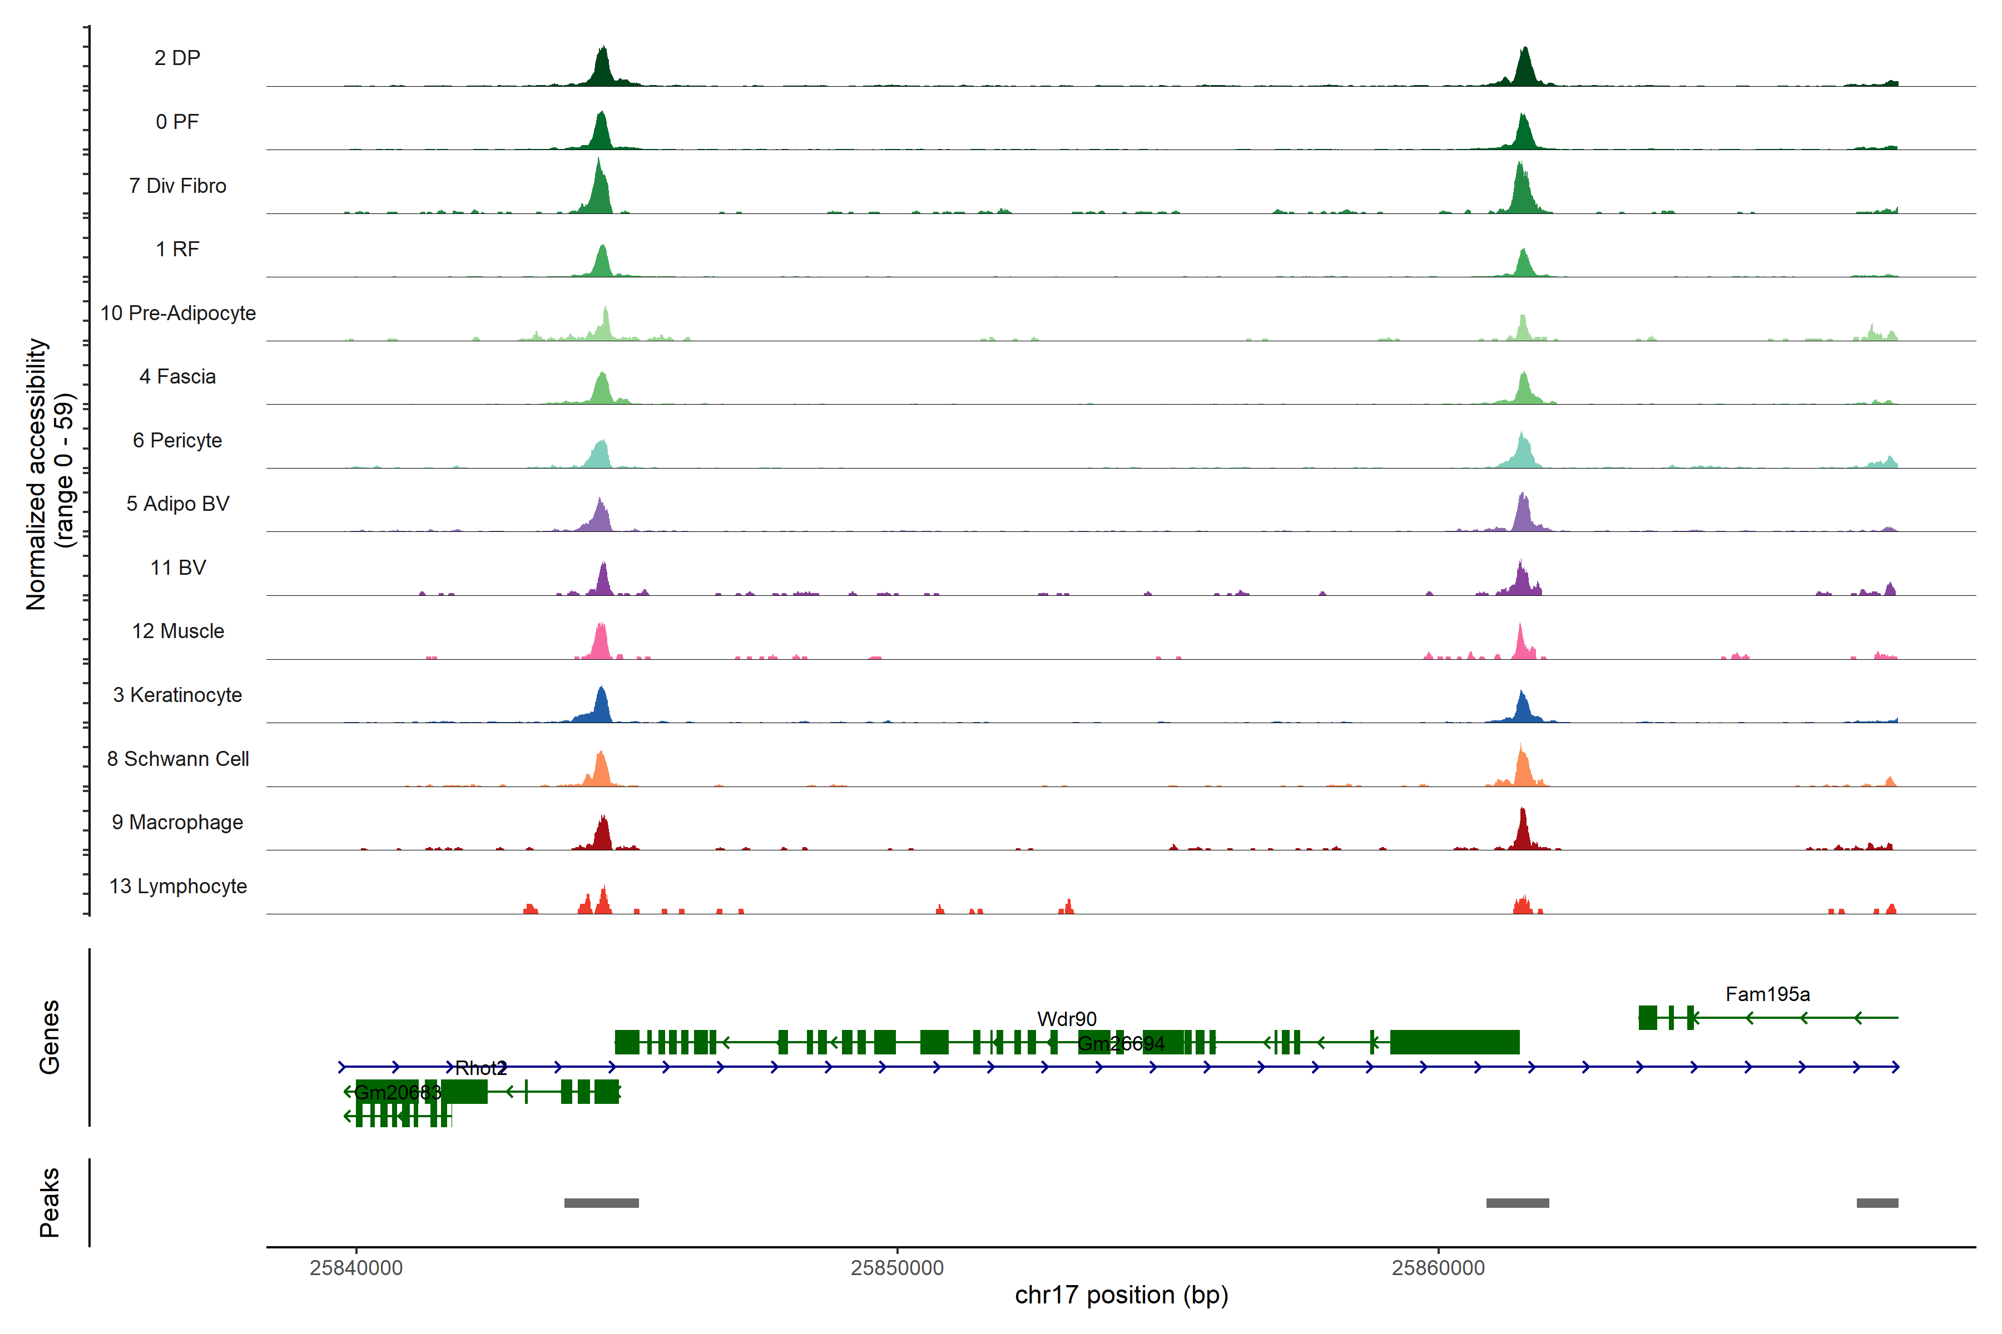The height and width of the screenshot is (1334, 2002).
Task: Click the 2 DP track label
Action: coord(177,58)
